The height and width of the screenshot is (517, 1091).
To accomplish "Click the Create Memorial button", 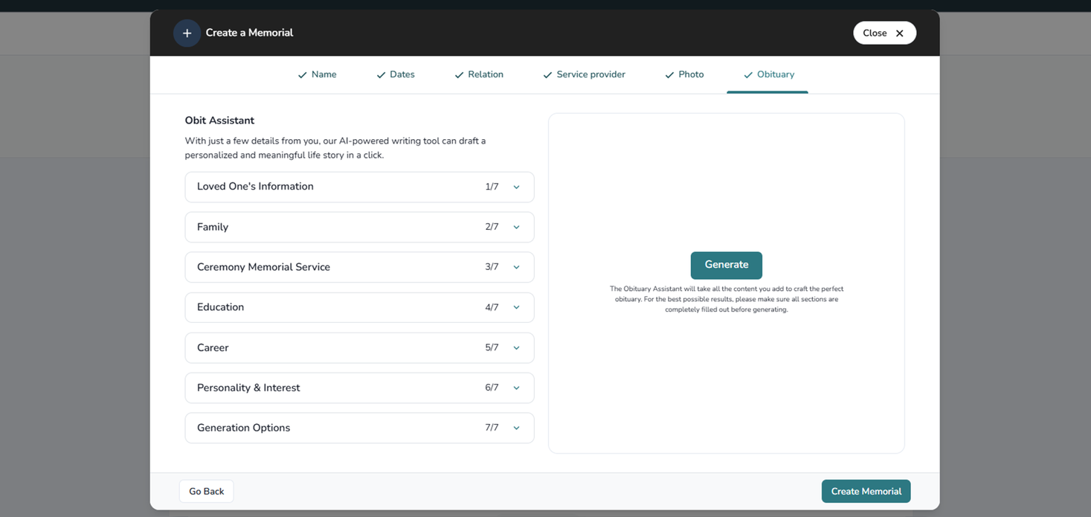I will tap(866, 491).
